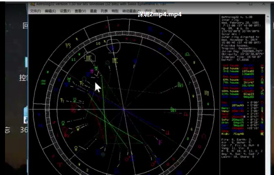Open the 特别 menu
The image size is (274, 175).
click(x=115, y=11)
